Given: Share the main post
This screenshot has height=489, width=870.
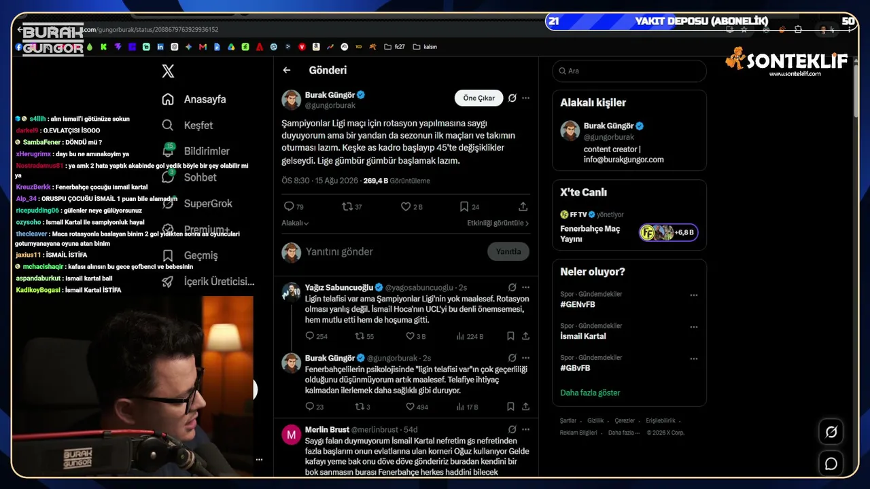Looking at the screenshot, I should coord(523,206).
